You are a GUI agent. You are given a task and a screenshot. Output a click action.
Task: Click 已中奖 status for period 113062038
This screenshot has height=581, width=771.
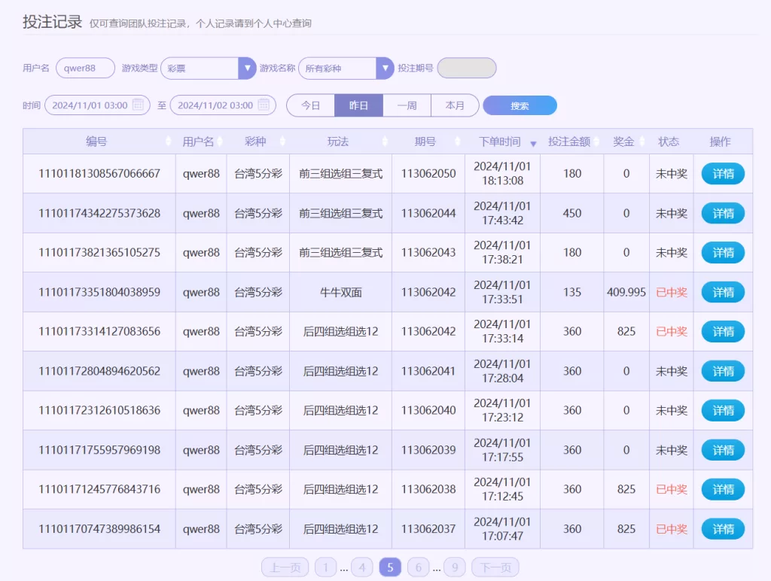point(672,490)
